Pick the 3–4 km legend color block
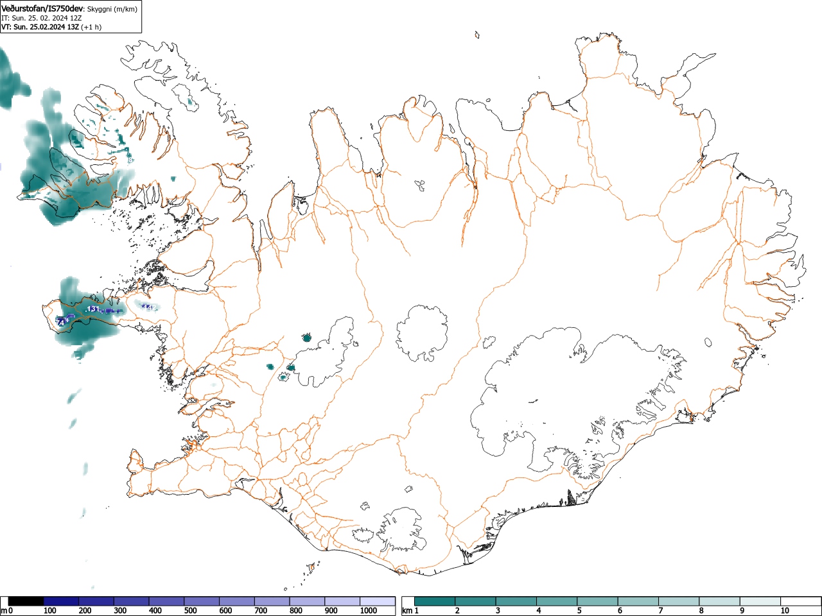The width and height of the screenshot is (822, 616). click(517, 601)
